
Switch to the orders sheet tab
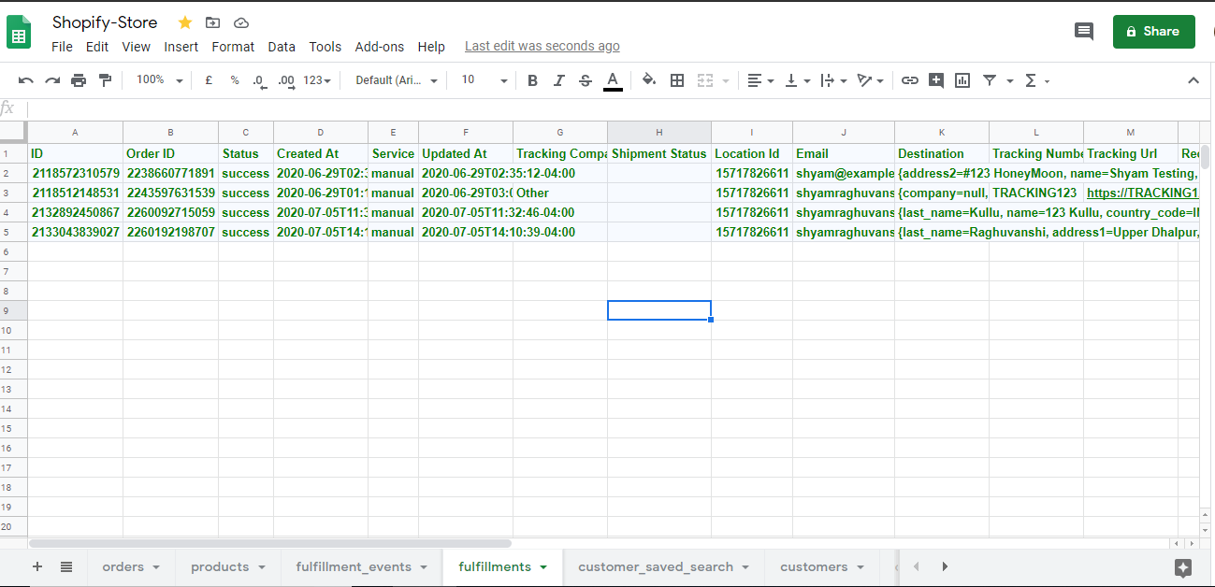(x=132, y=566)
